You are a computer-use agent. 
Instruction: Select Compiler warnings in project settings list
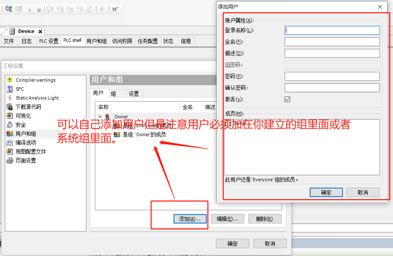tap(36, 80)
